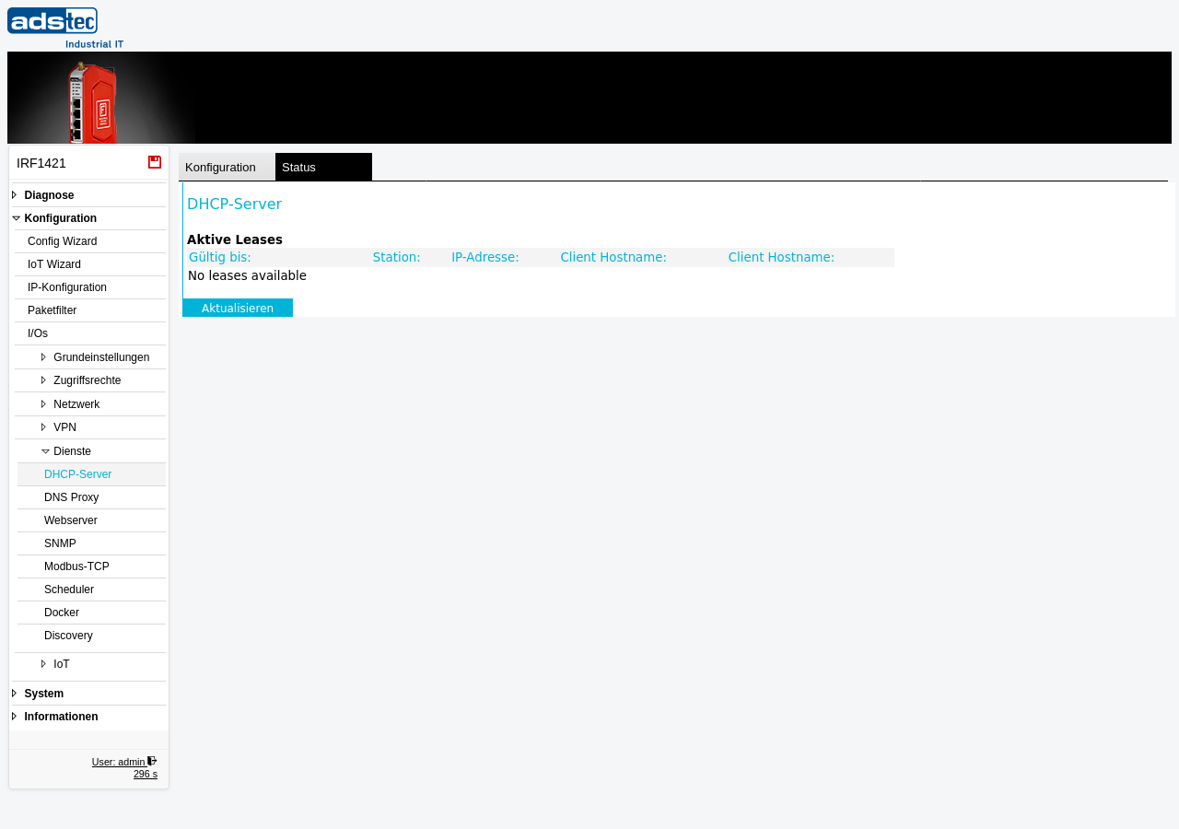Screen dimensions: 1179x829
Task: Click the No leases available text
Action: pyautogui.click(x=247, y=275)
